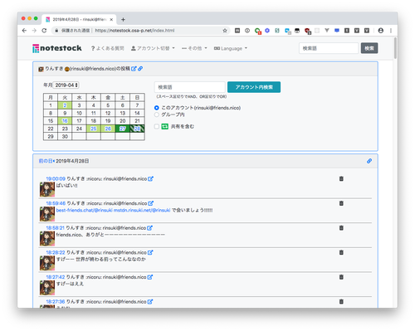The image size is (415, 331).
Task: Delete the 18:28:22 post with trash icon
Action: tap(341, 252)
